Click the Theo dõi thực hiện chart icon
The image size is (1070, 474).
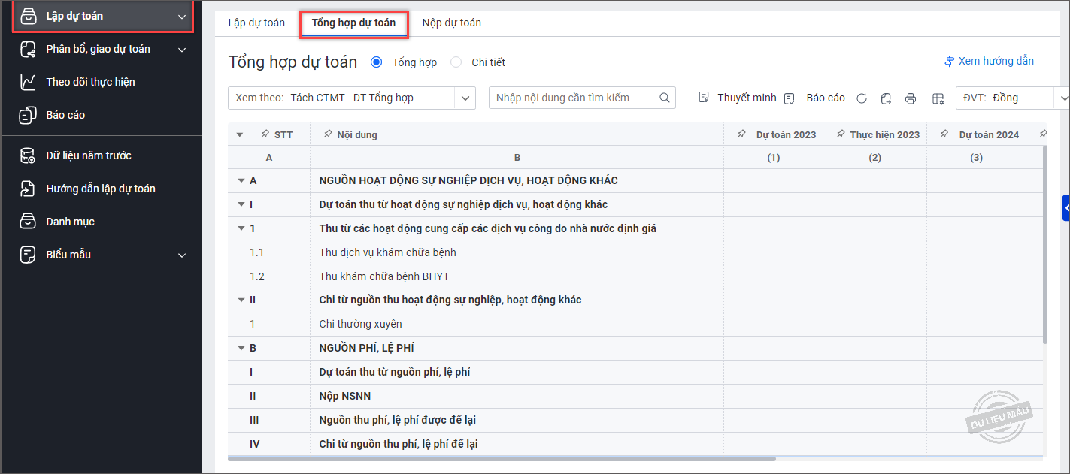tap(28, 82)
